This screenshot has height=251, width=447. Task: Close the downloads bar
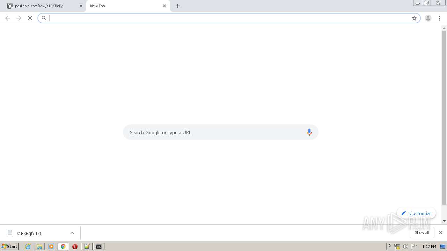click(441, 233)
